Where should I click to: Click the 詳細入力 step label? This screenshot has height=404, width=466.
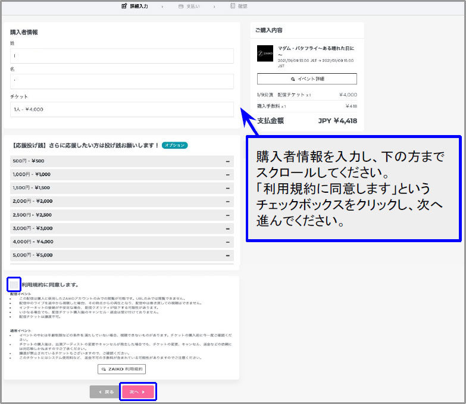click(139, 6)
